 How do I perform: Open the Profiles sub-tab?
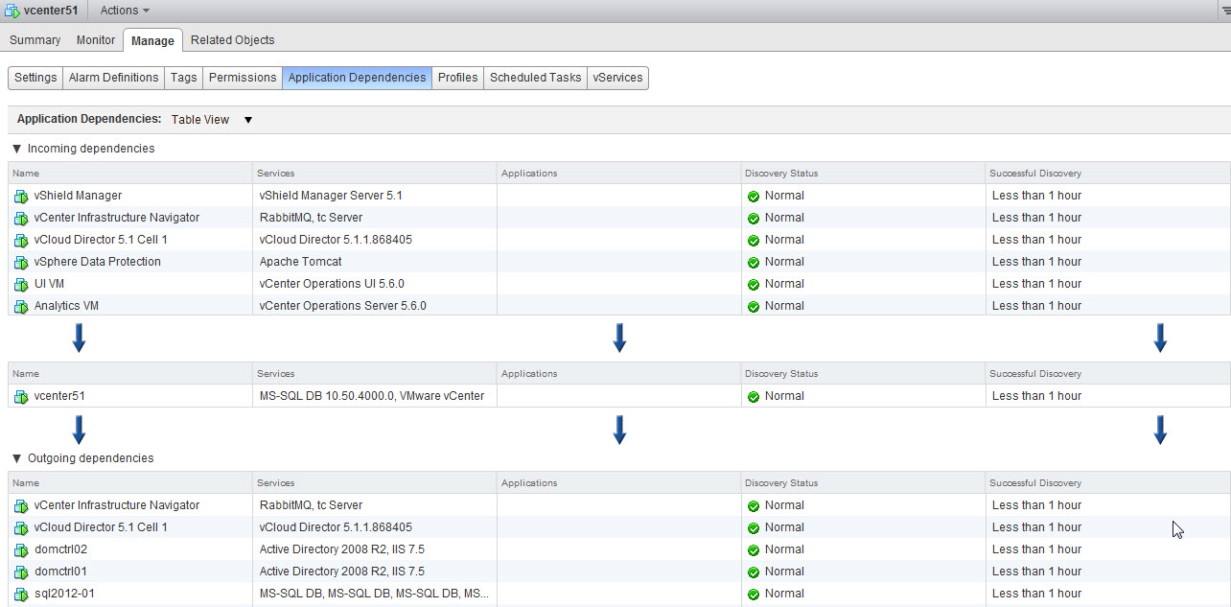457,78
